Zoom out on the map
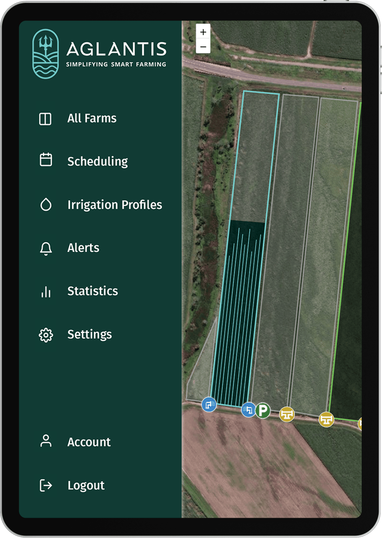Viewport: 382px width, 538px height. [x=203, y=46]
